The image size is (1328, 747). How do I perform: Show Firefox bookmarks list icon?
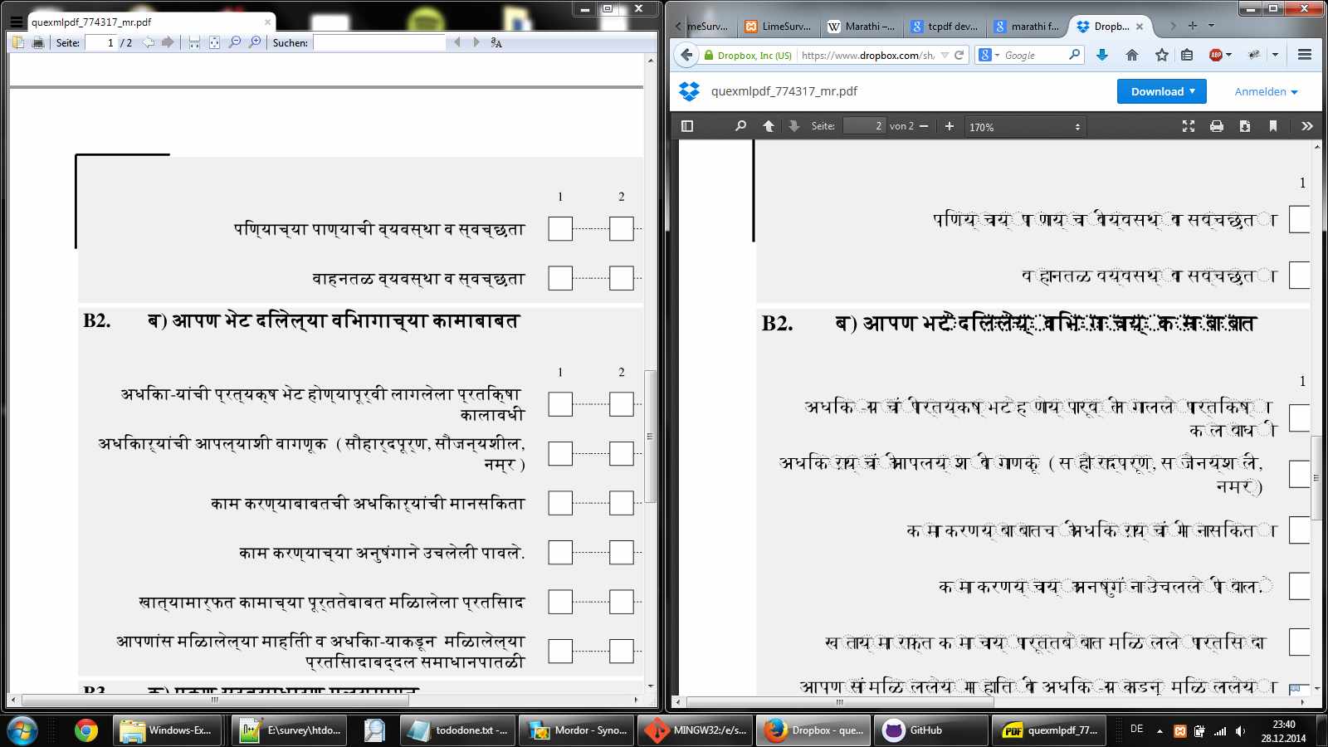(1187, 55)
